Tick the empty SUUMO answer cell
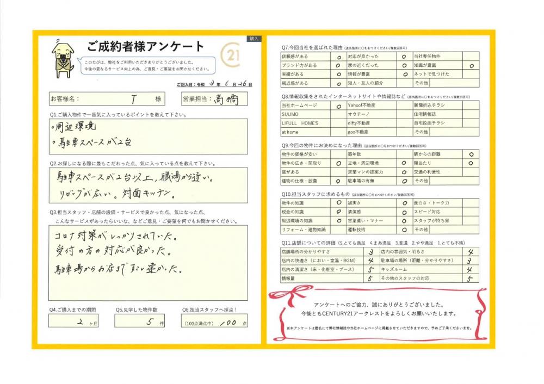 [x=338, y=114]
